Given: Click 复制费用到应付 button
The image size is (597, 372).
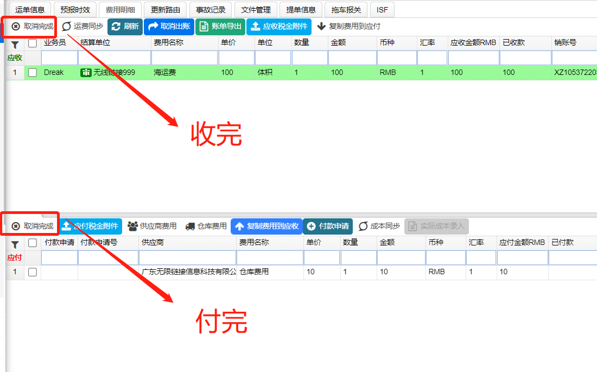Looking at the screenshot, I should tap(349, 26).
